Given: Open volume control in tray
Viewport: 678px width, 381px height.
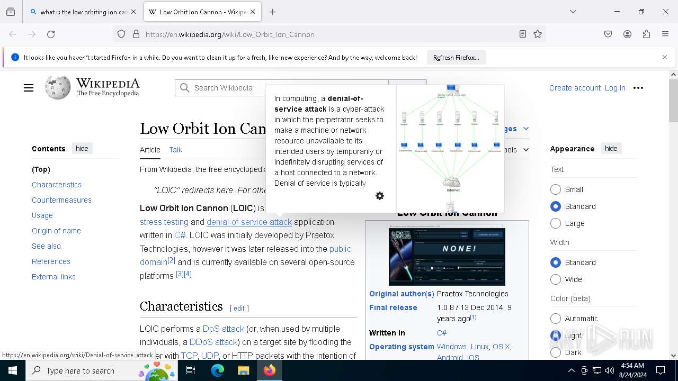Looking at the screenshot, I should tap(610, 370).
